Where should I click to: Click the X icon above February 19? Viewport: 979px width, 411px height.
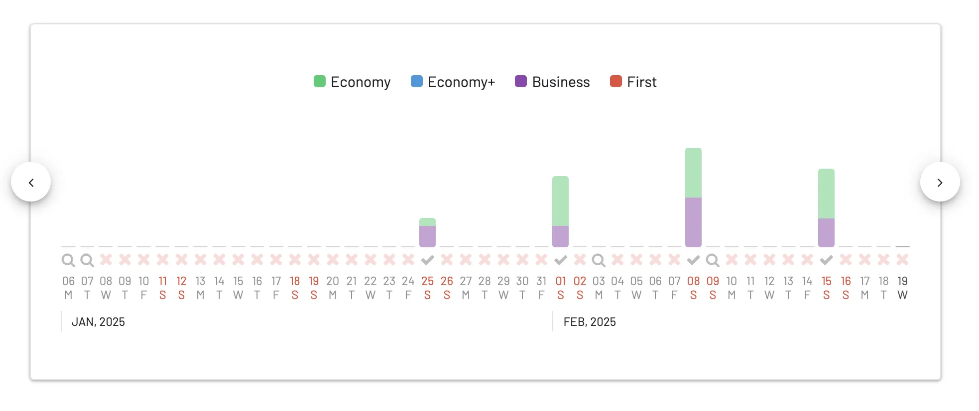coord(902,259)
